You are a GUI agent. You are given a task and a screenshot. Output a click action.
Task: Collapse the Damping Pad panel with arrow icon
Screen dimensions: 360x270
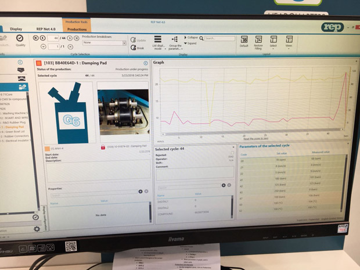point(146,63)
